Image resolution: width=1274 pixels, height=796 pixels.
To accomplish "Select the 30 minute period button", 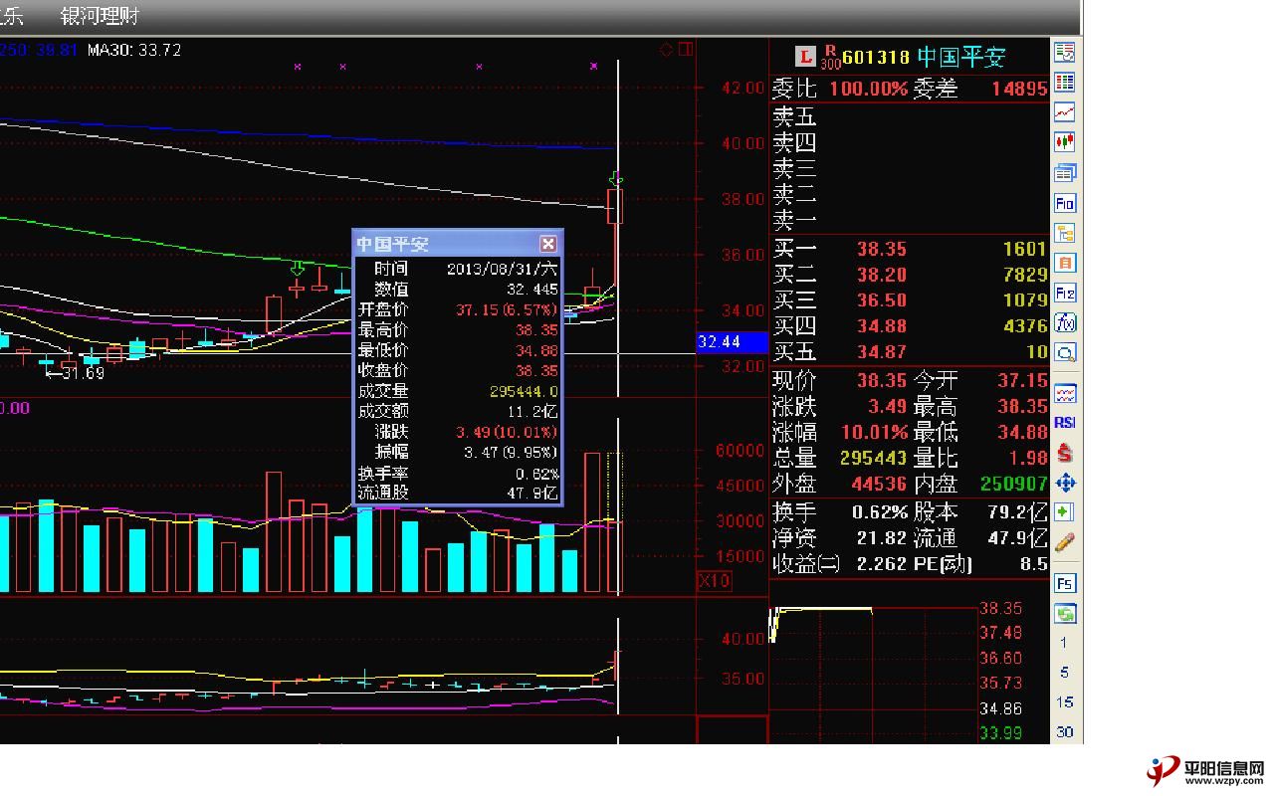I will [x=1064, y=732].
